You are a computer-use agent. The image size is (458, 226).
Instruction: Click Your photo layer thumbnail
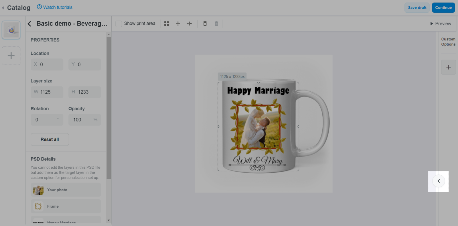38,190
